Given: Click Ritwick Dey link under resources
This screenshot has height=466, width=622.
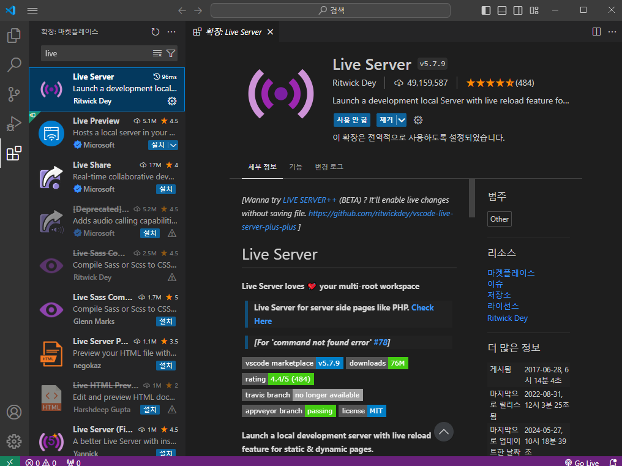Looking at the screenshot, I should point(508,318).
